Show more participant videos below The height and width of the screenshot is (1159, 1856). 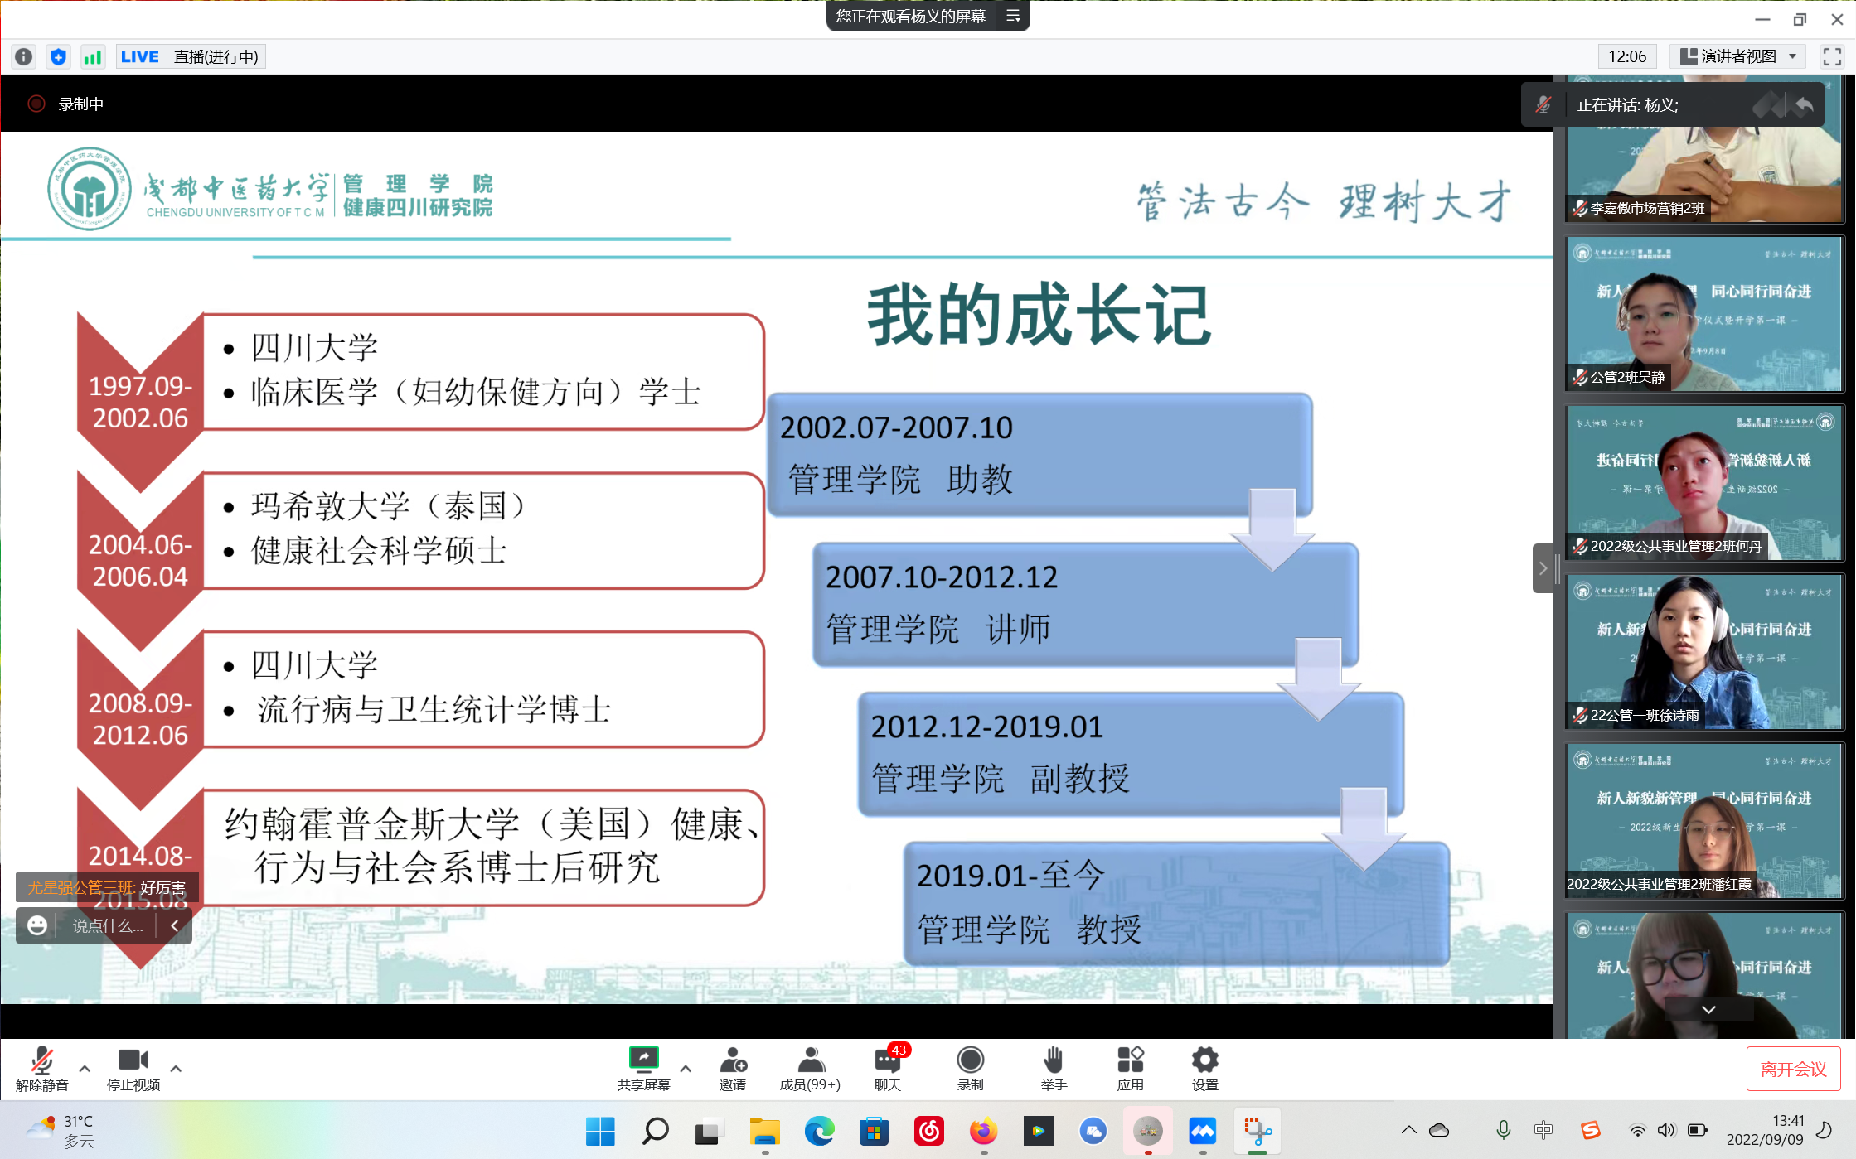(x=1708, y=1009)
